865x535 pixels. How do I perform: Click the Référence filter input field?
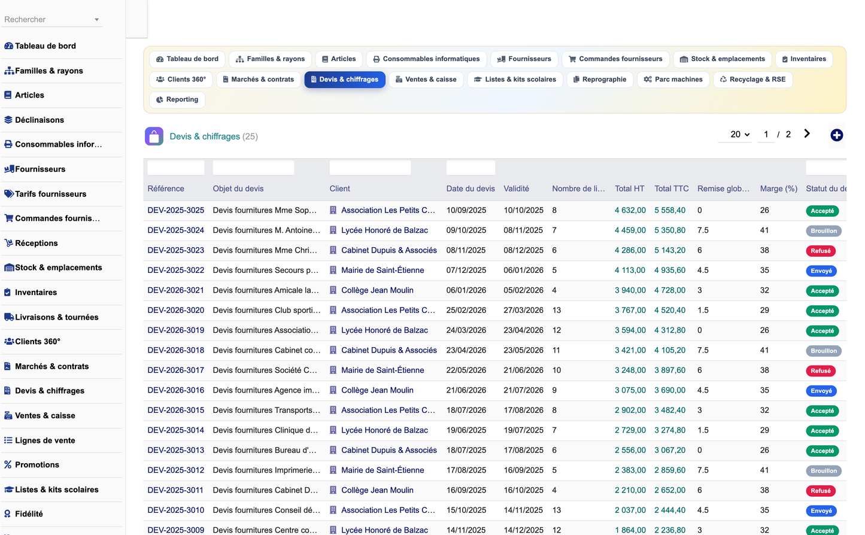point(176,168)
